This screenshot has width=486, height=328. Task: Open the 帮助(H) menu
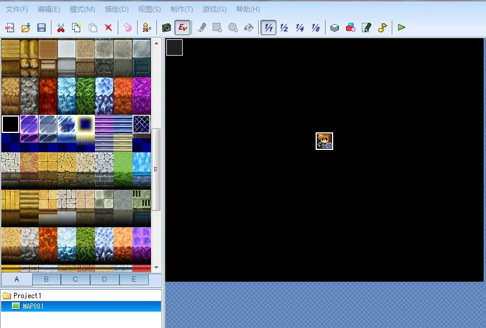coord(248,9)
